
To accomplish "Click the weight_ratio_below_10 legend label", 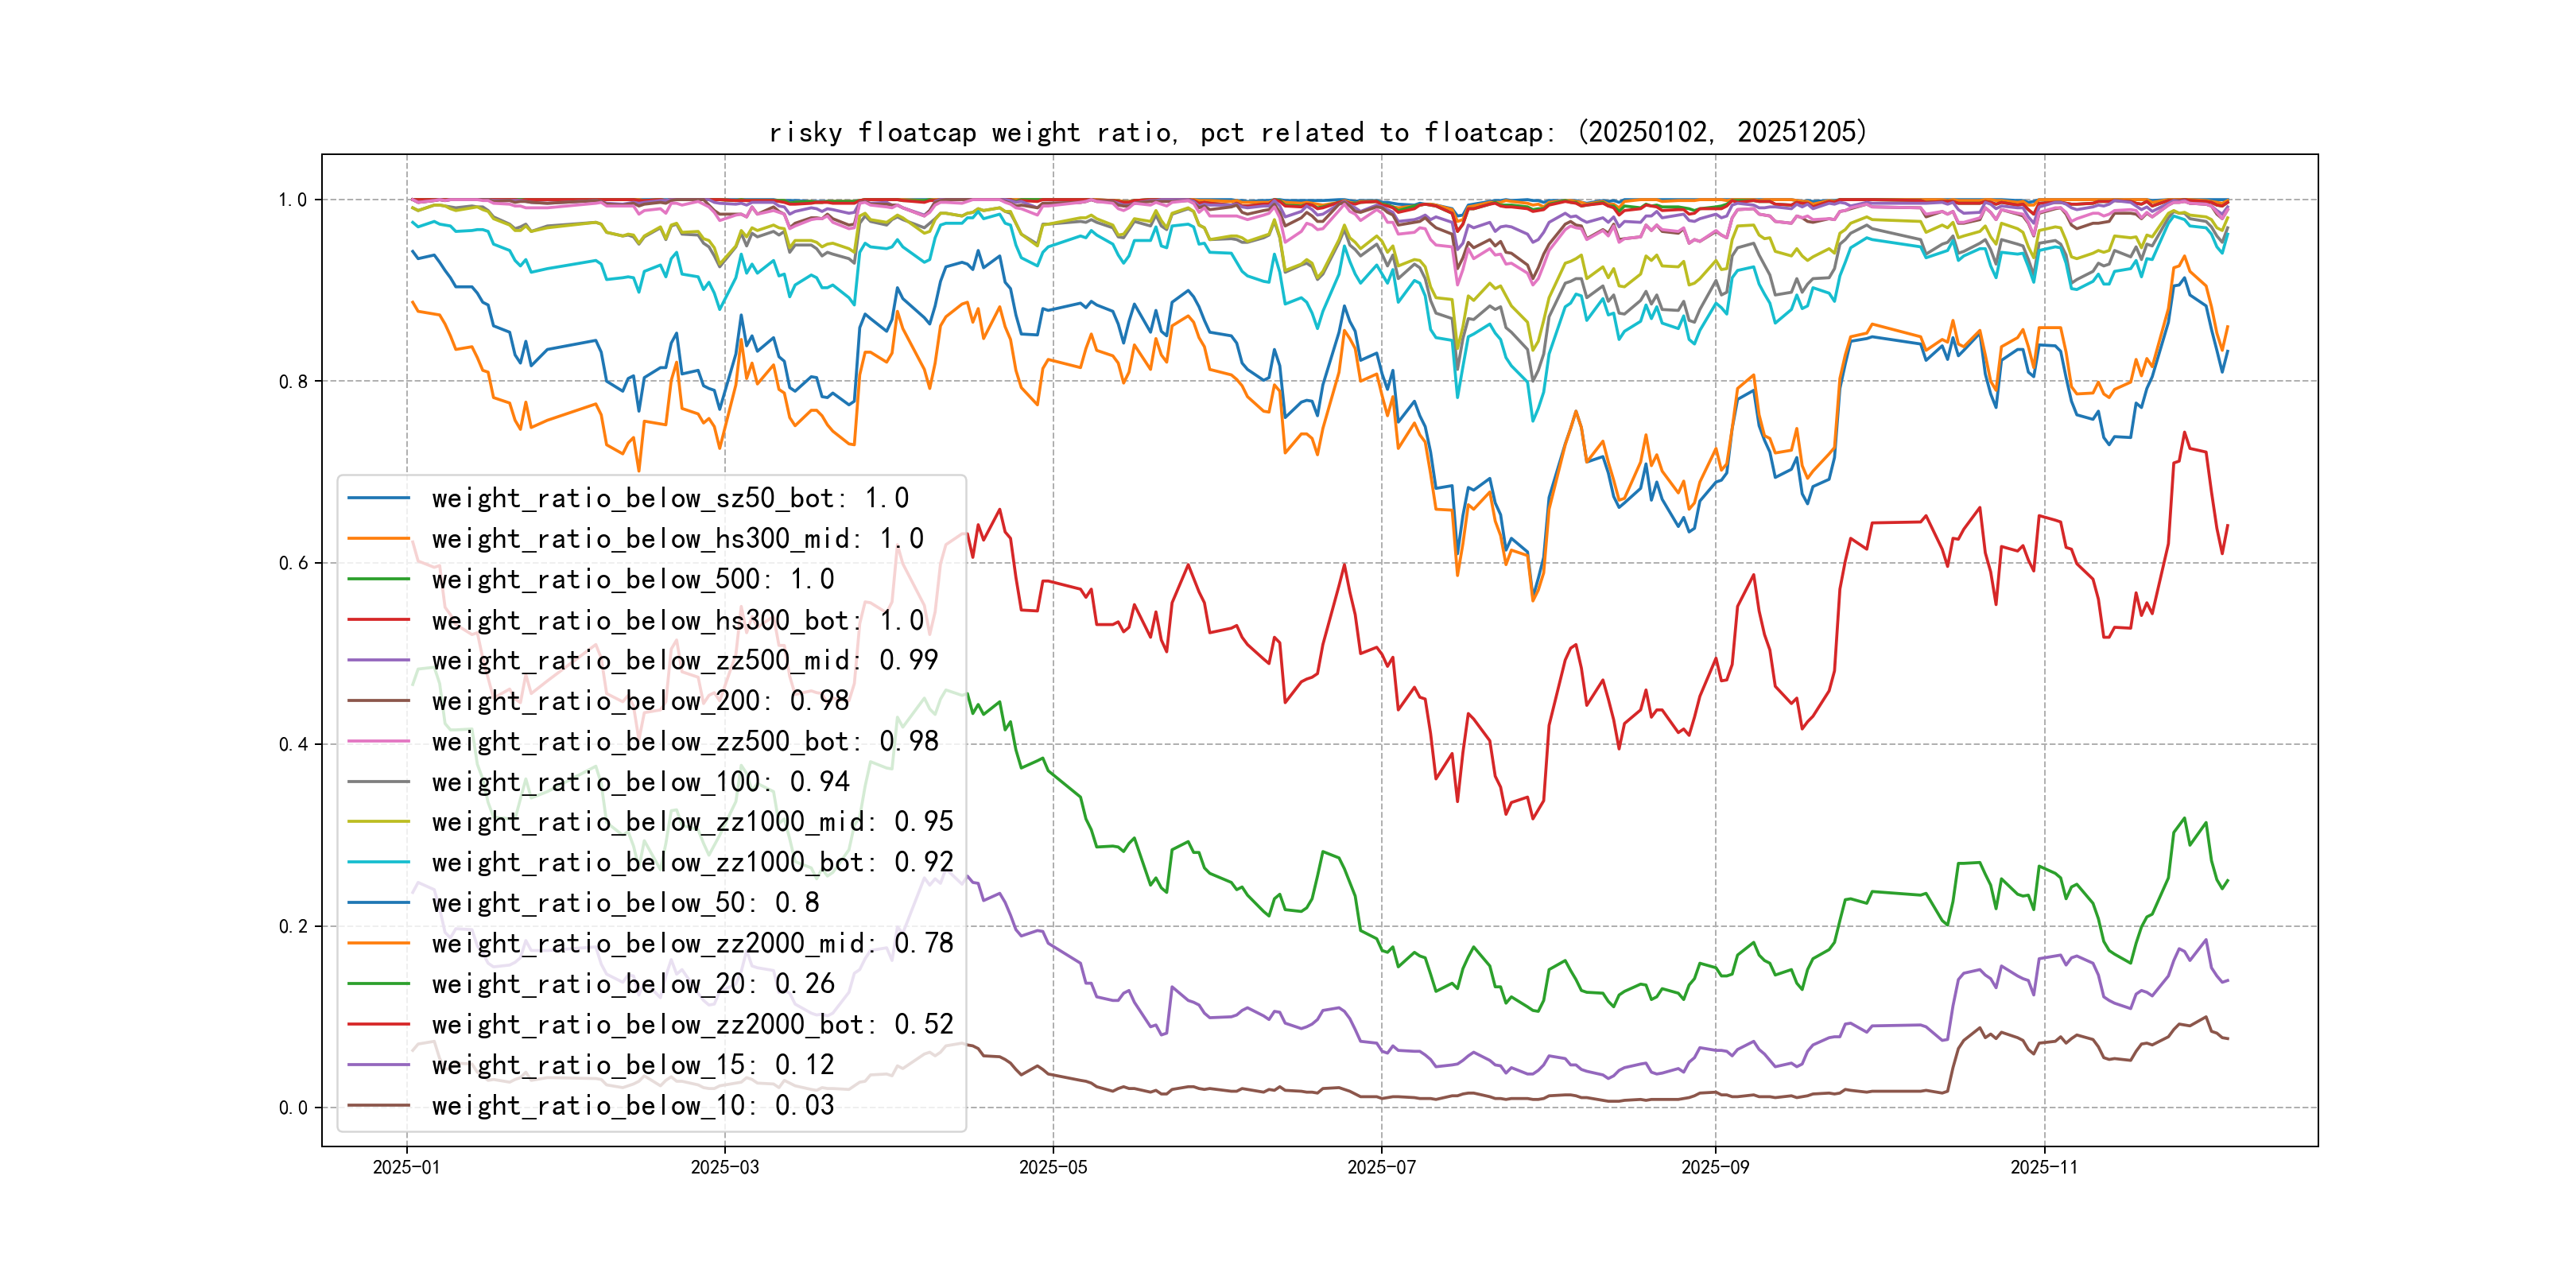I will tap(632, 1105).
